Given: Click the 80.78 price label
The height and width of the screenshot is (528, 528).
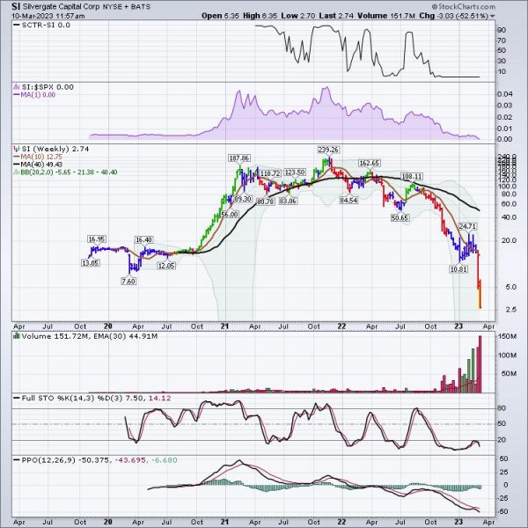Looking at the screenshot, I should 266,202.
